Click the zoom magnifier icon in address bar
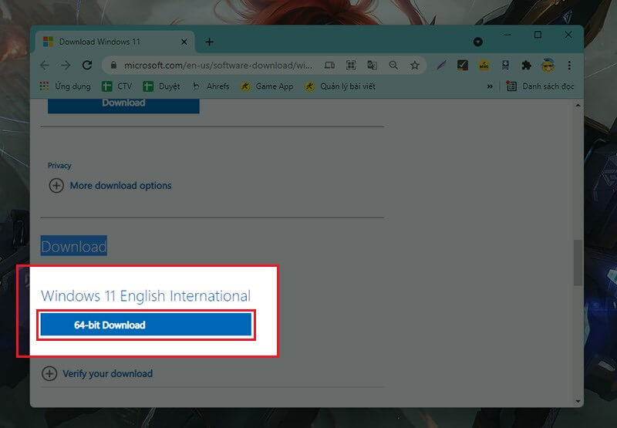 393,66
